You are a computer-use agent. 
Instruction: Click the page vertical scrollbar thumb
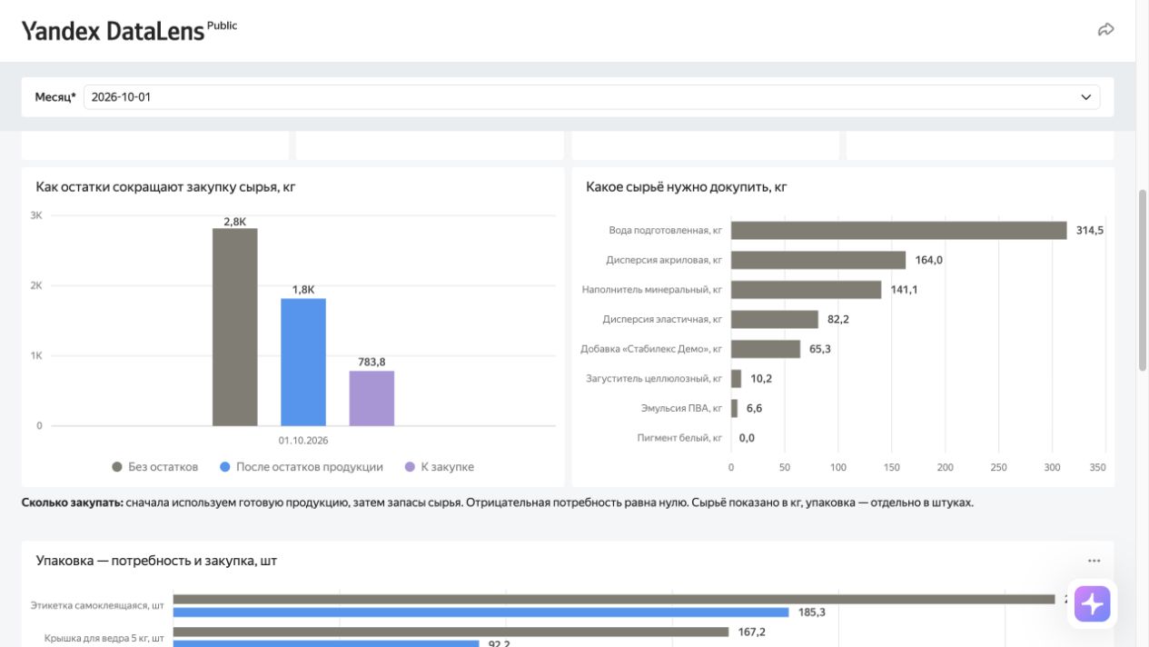(1143, 280)
